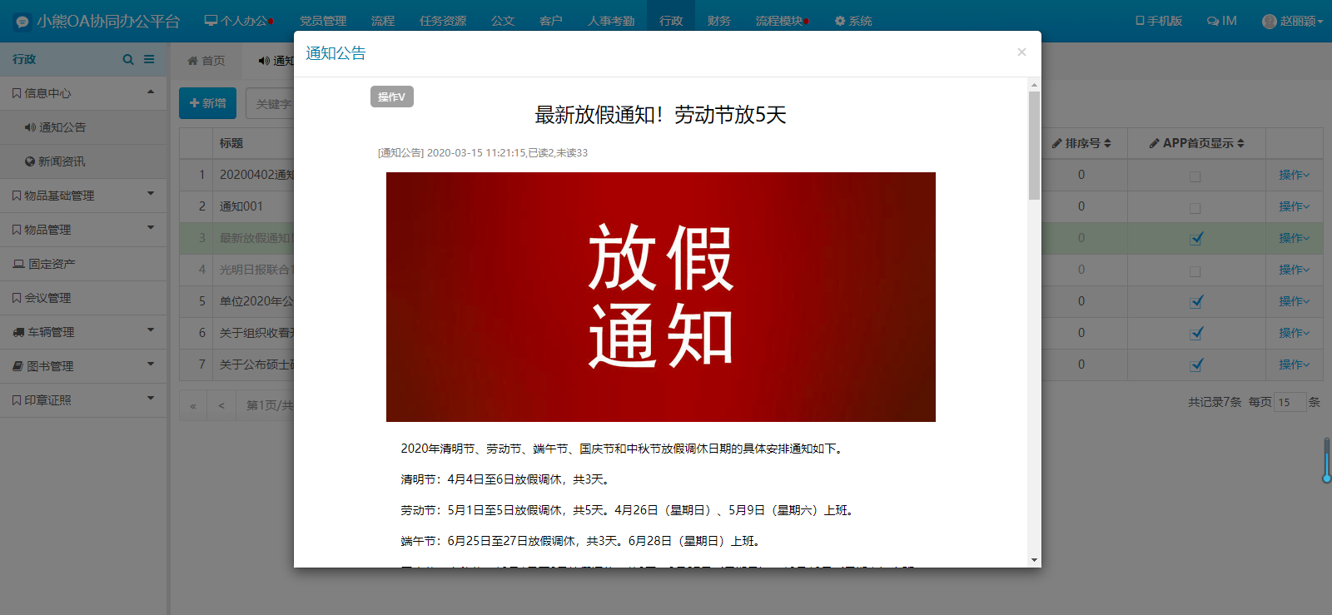Open the 流程模块 top menu
This screenshot has width=1332, height=615.
pyautogui.click(x=783, y=21)
